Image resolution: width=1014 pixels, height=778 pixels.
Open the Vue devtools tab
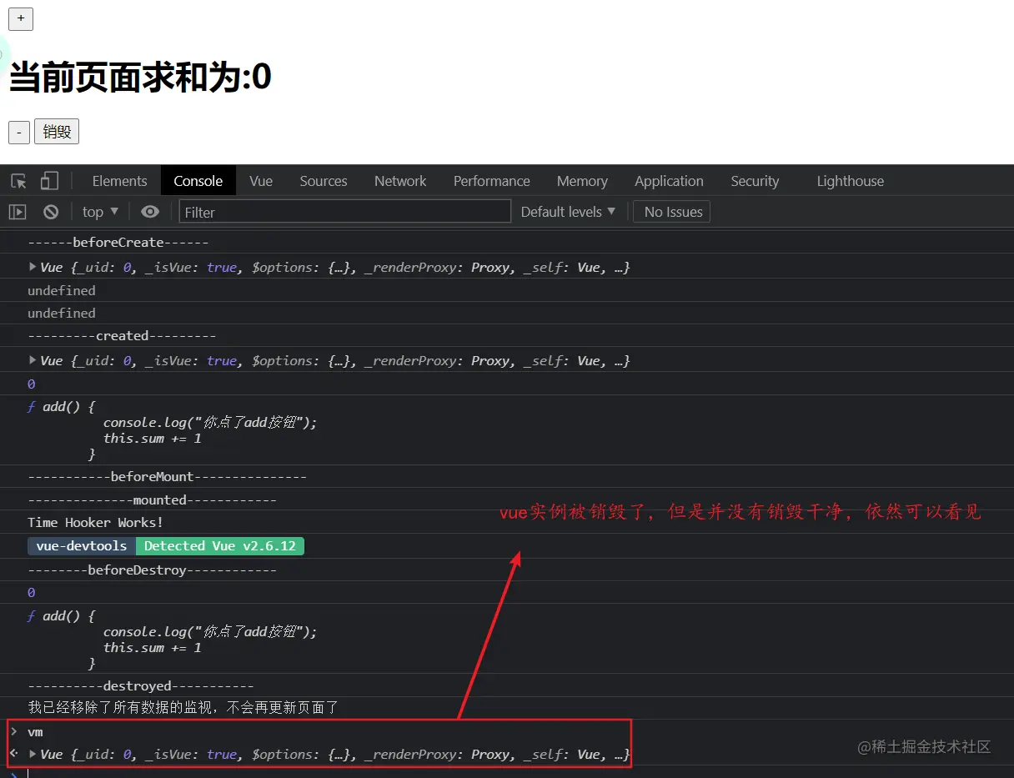pos(261,181)
